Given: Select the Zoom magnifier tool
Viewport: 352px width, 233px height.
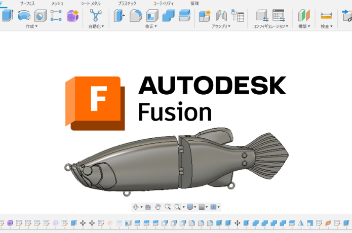Looking at the screenshot, I should pos(168,207).
